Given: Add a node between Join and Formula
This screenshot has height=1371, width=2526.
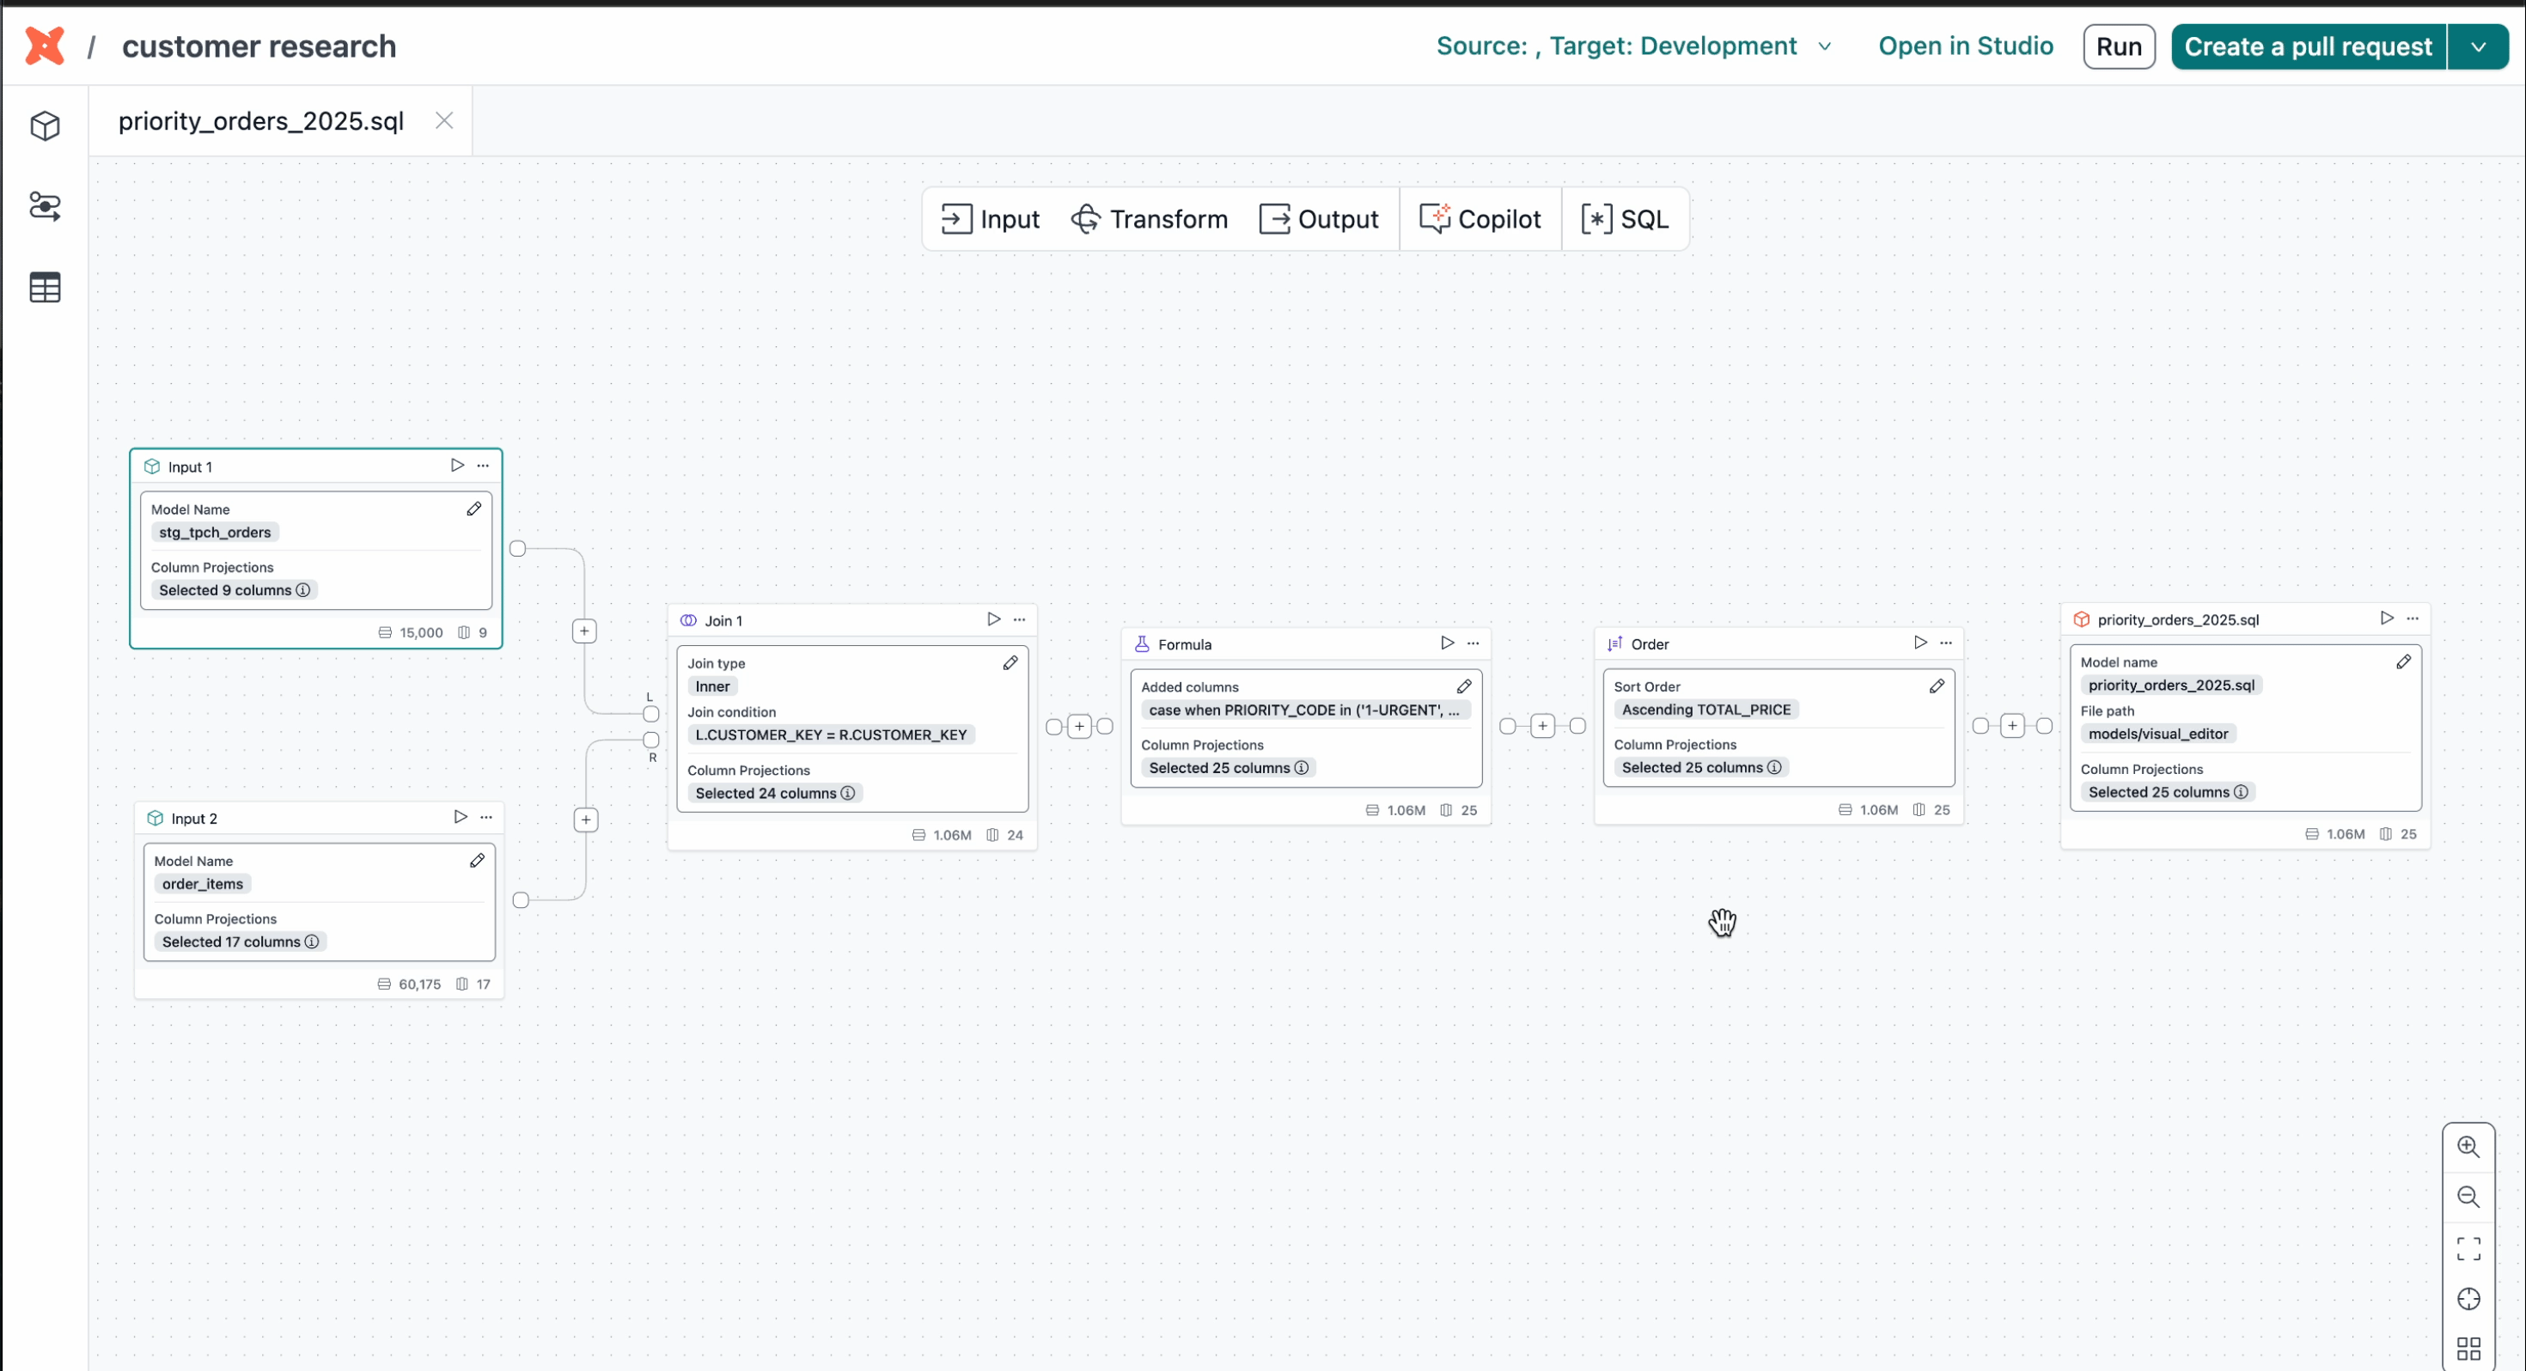Looking at the screenshot, I should coord(1078,727).
